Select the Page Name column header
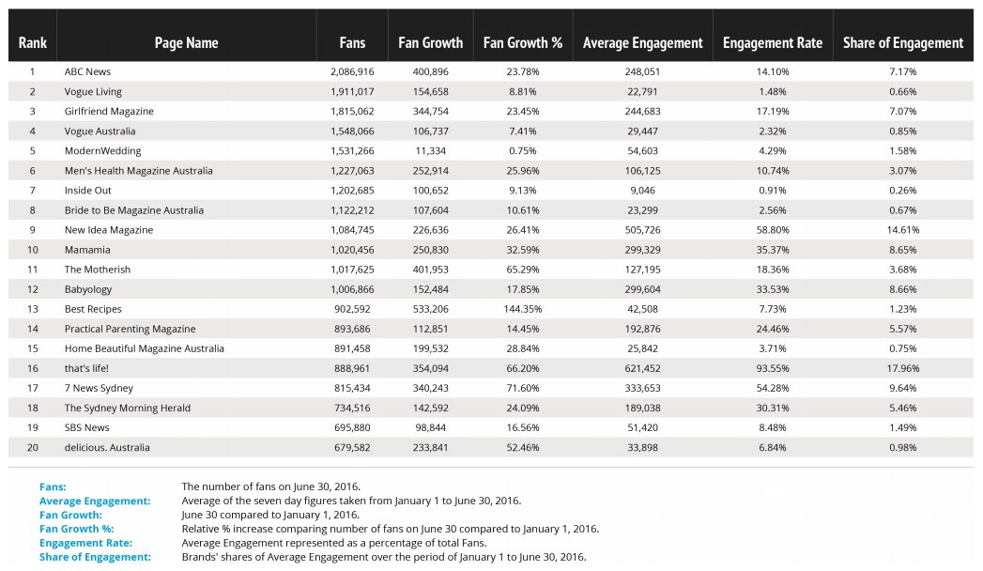 tap(186, 42)
